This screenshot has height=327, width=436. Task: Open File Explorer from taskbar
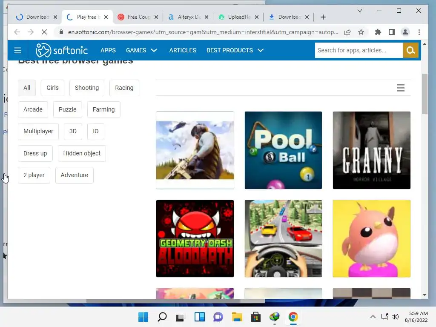(237, 317)
